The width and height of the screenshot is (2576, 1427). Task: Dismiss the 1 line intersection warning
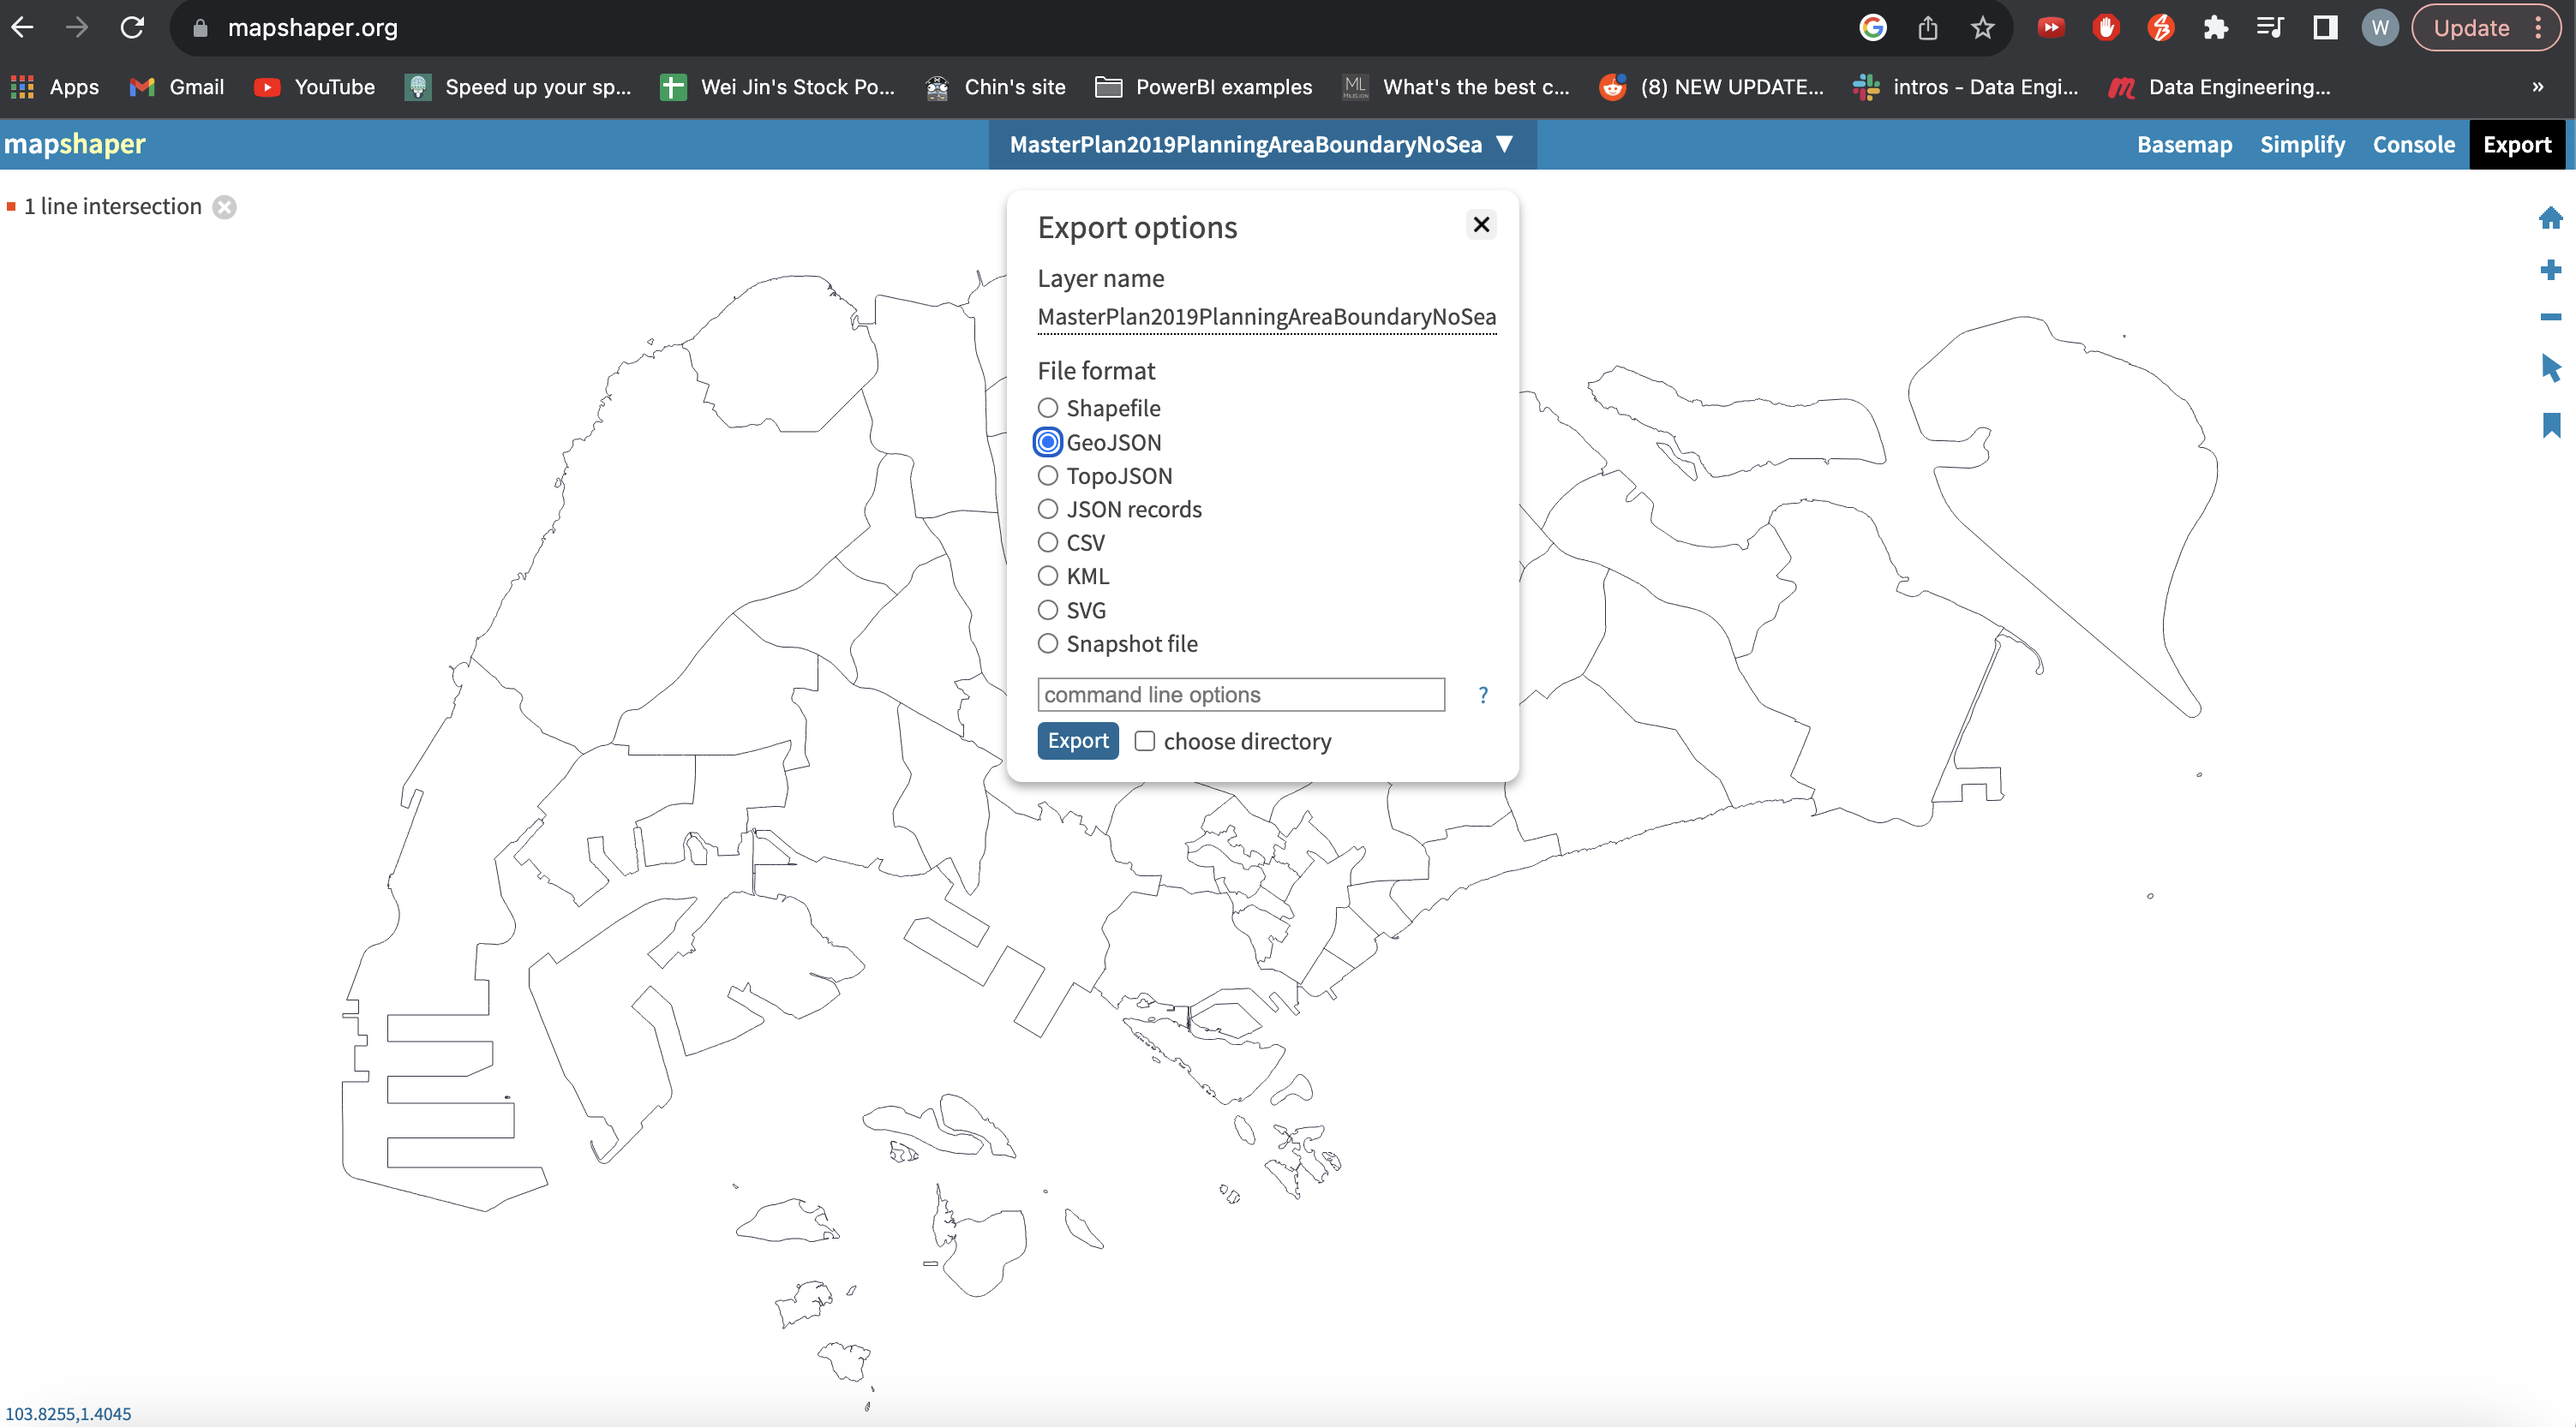point(223,207)
